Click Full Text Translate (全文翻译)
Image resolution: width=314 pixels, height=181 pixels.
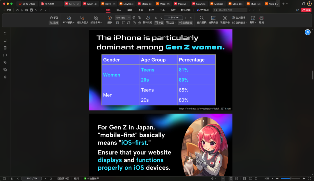click(238, 18)
